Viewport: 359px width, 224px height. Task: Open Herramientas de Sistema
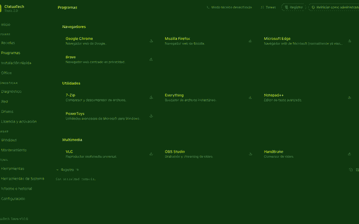point(22,179)
